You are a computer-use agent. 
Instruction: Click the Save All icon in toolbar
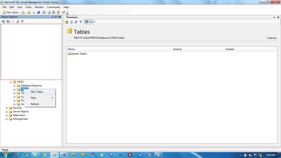(x=38, y=12)
